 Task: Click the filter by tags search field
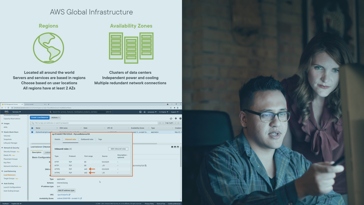point(94,123)
